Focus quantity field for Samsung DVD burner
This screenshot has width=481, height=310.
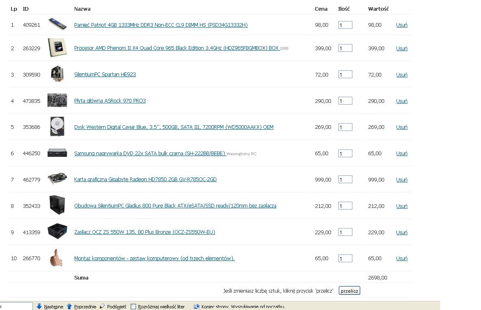345,154
